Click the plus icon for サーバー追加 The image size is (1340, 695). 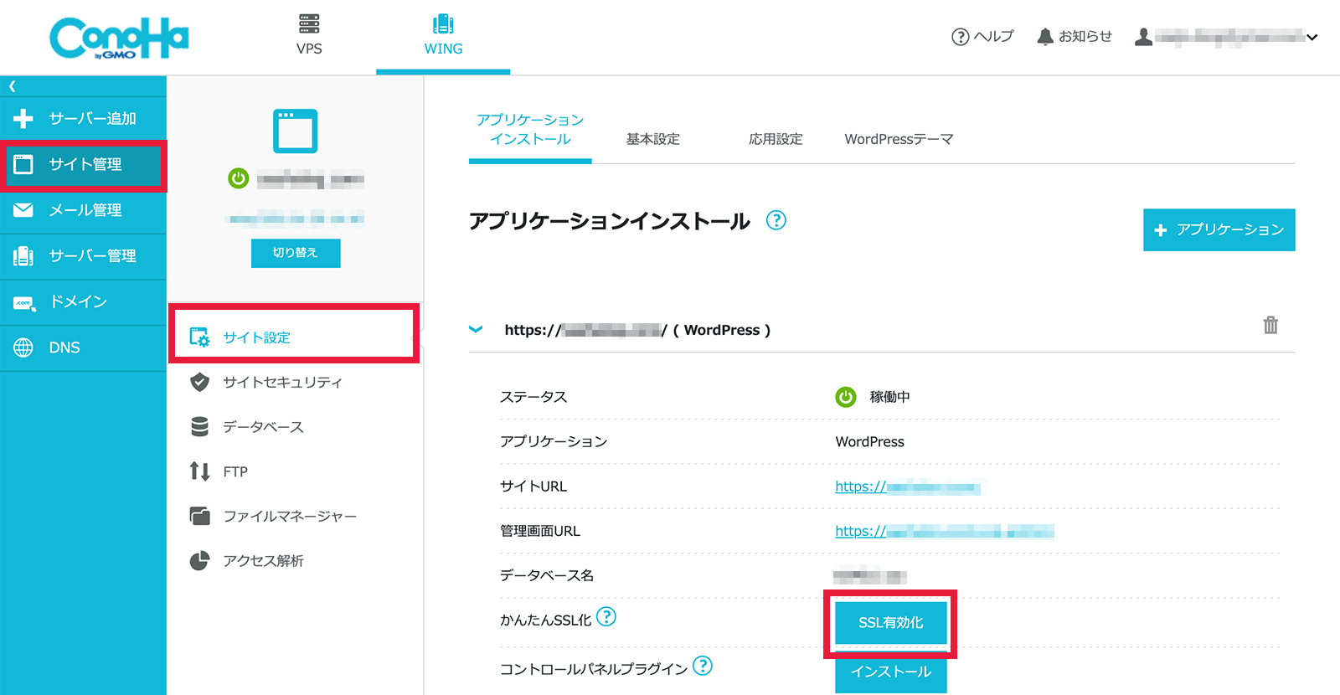[23, 118]
